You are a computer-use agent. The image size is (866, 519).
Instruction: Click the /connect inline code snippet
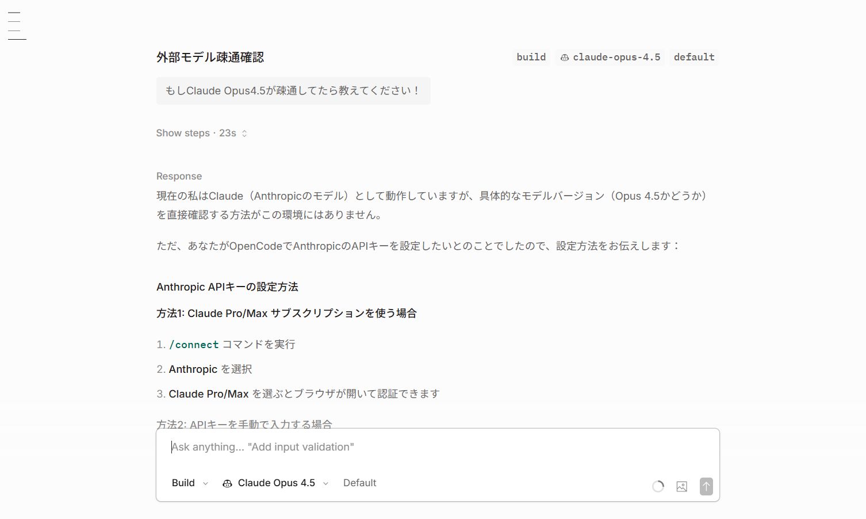coord(194,344)
